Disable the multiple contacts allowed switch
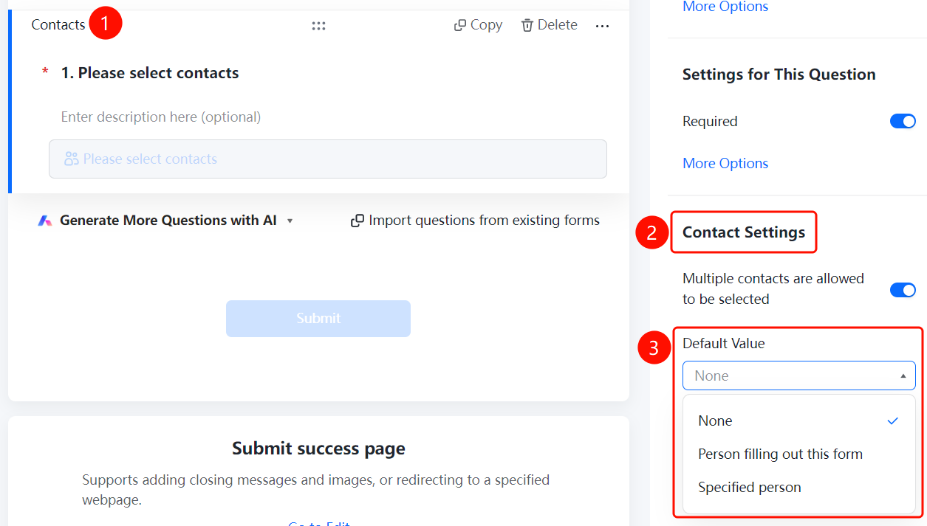927x526 pixels. coord(903,290)
